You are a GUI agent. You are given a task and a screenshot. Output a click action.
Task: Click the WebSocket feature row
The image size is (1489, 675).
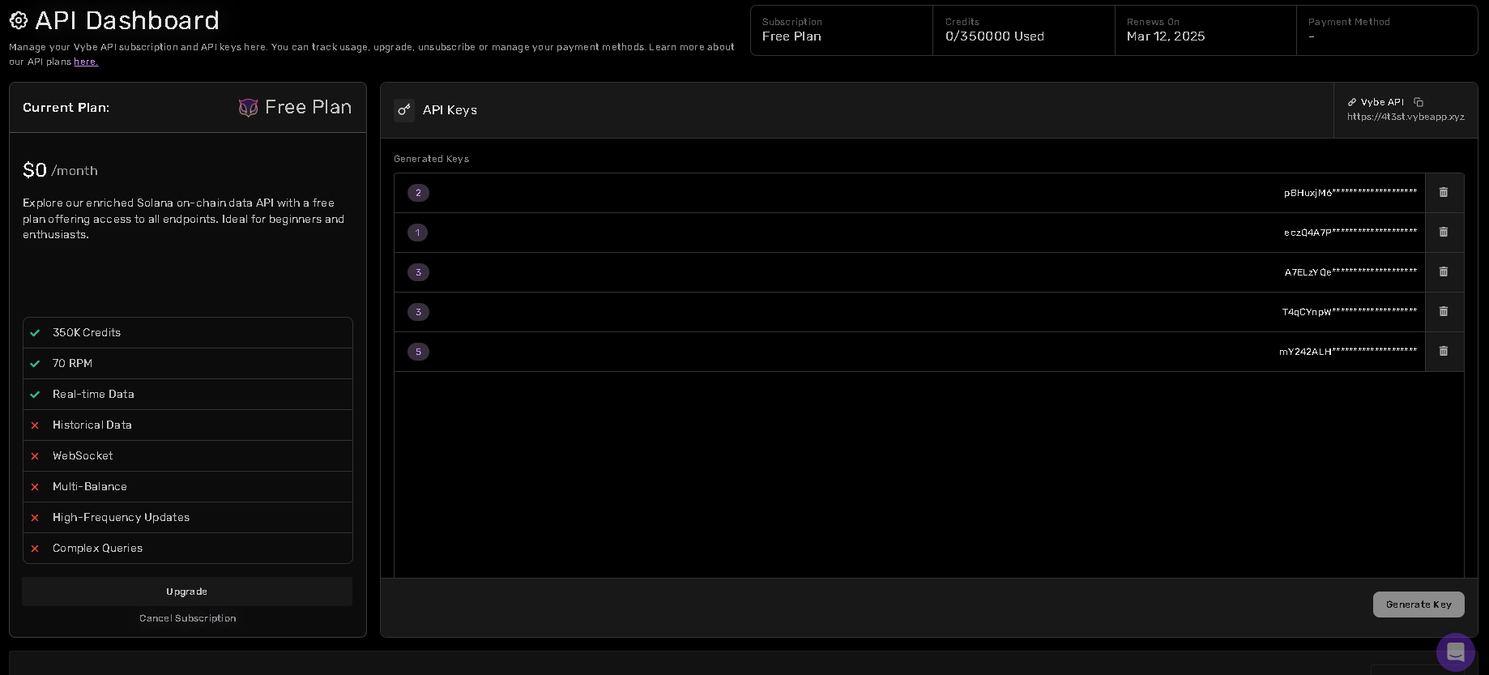click(188, 456)
